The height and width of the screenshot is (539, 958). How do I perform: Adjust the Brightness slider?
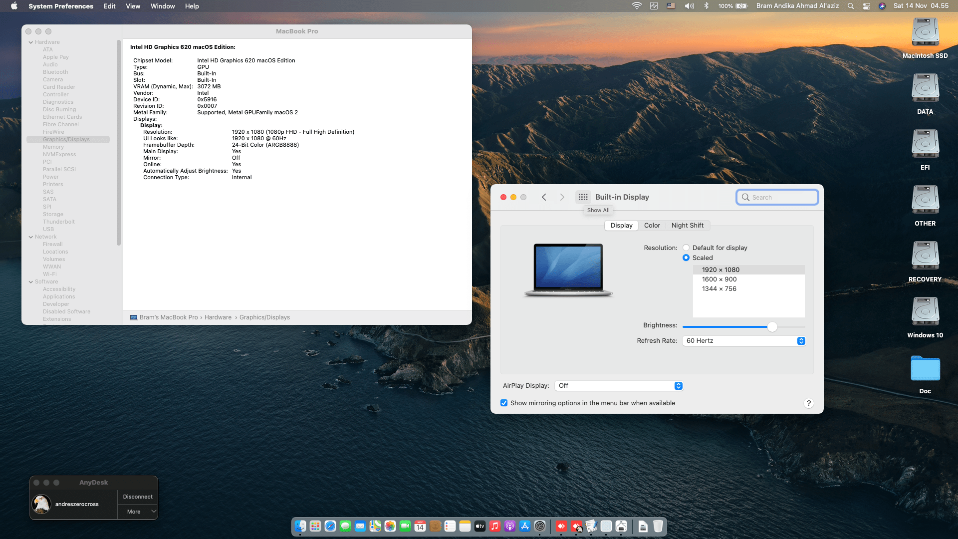[x=772, y=327]
